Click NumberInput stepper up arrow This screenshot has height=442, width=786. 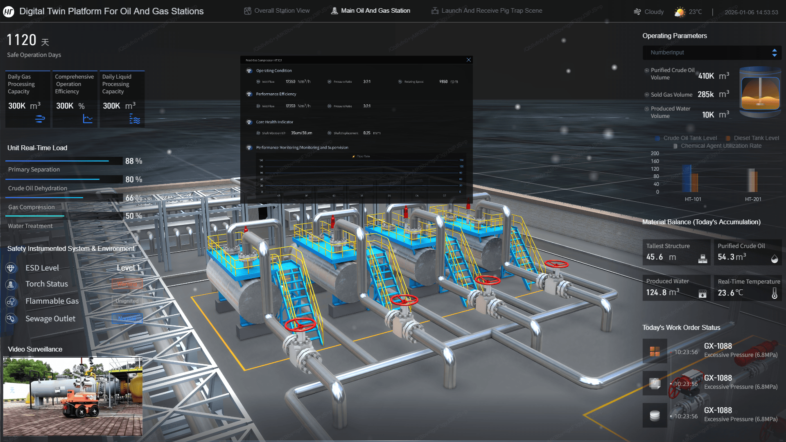[x=774, y=50]
